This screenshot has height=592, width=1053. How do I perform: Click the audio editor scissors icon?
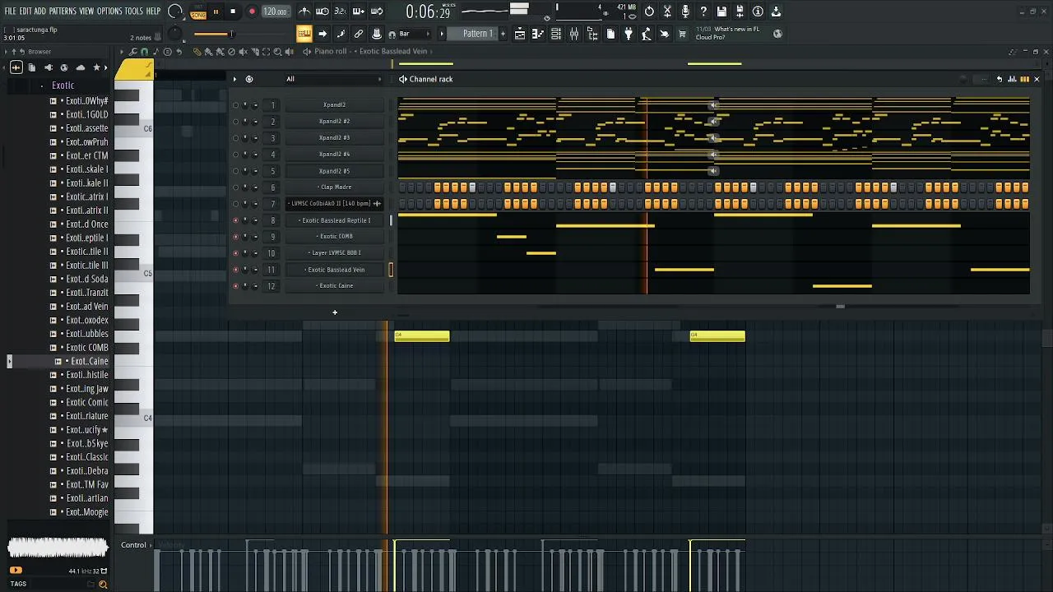(667, 12)
